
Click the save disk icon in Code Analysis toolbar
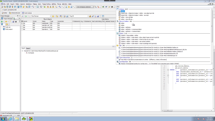(98, 16)
